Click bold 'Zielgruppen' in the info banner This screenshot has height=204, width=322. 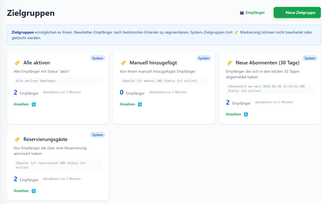point(23,32)
